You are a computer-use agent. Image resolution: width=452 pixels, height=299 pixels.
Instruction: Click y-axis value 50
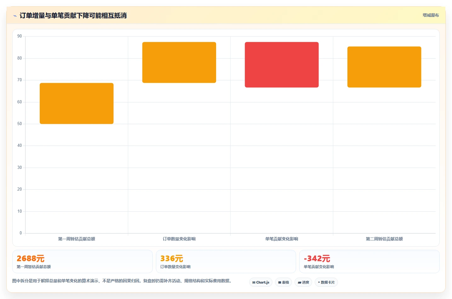[20, 124]
